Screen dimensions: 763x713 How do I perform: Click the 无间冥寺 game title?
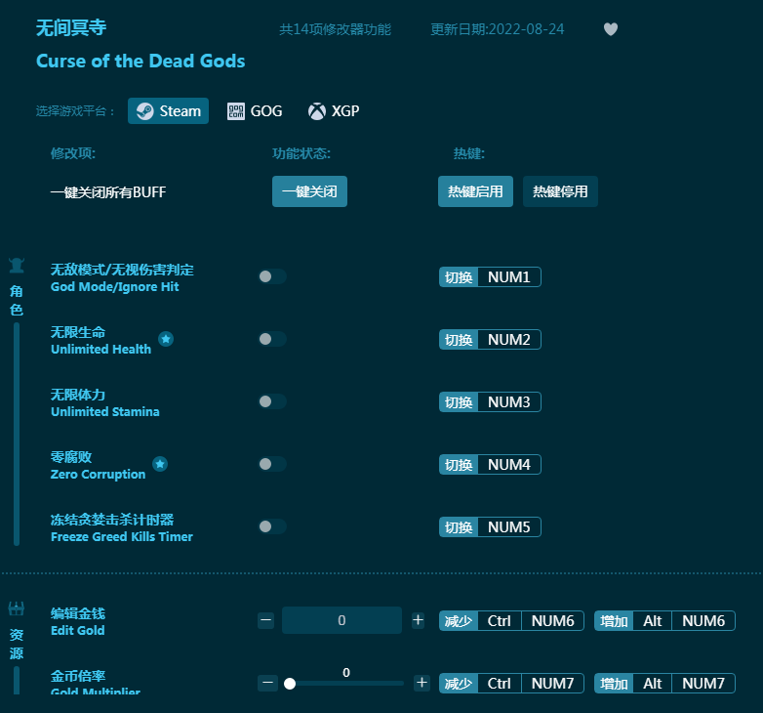point(71,27)
